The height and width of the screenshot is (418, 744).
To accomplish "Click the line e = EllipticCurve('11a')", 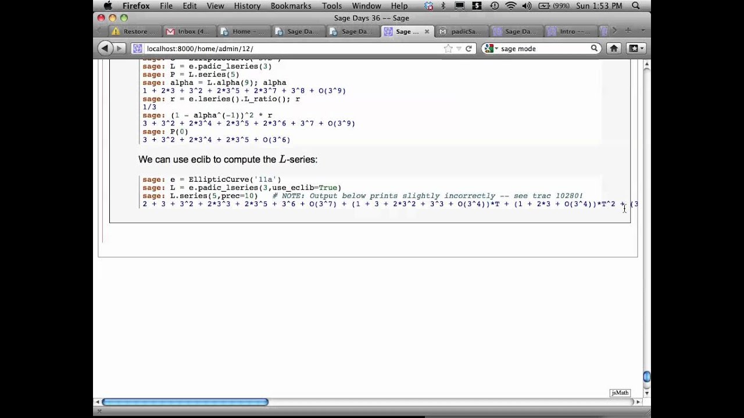I will pyautogui.click(x=212, y=179).
